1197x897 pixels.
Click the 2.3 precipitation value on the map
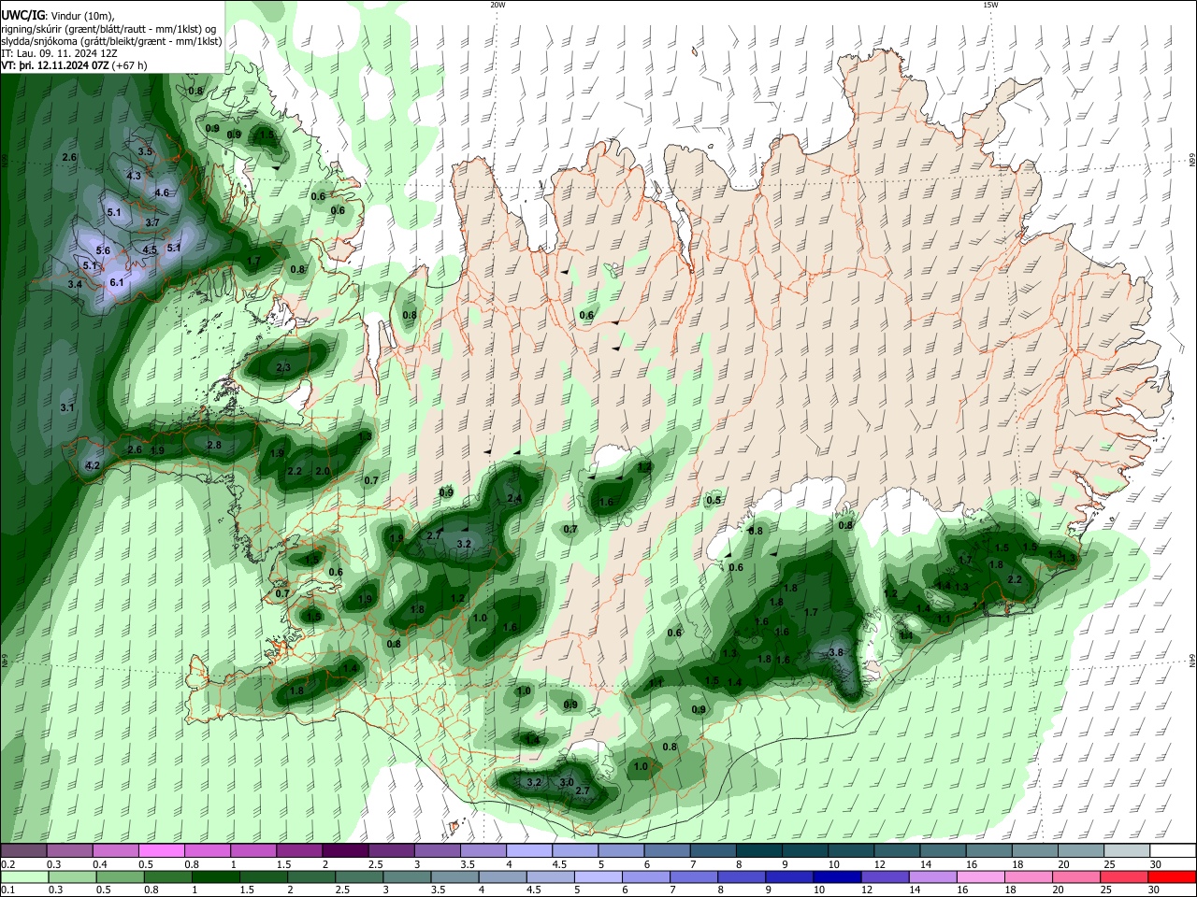(x=283, y=368)
